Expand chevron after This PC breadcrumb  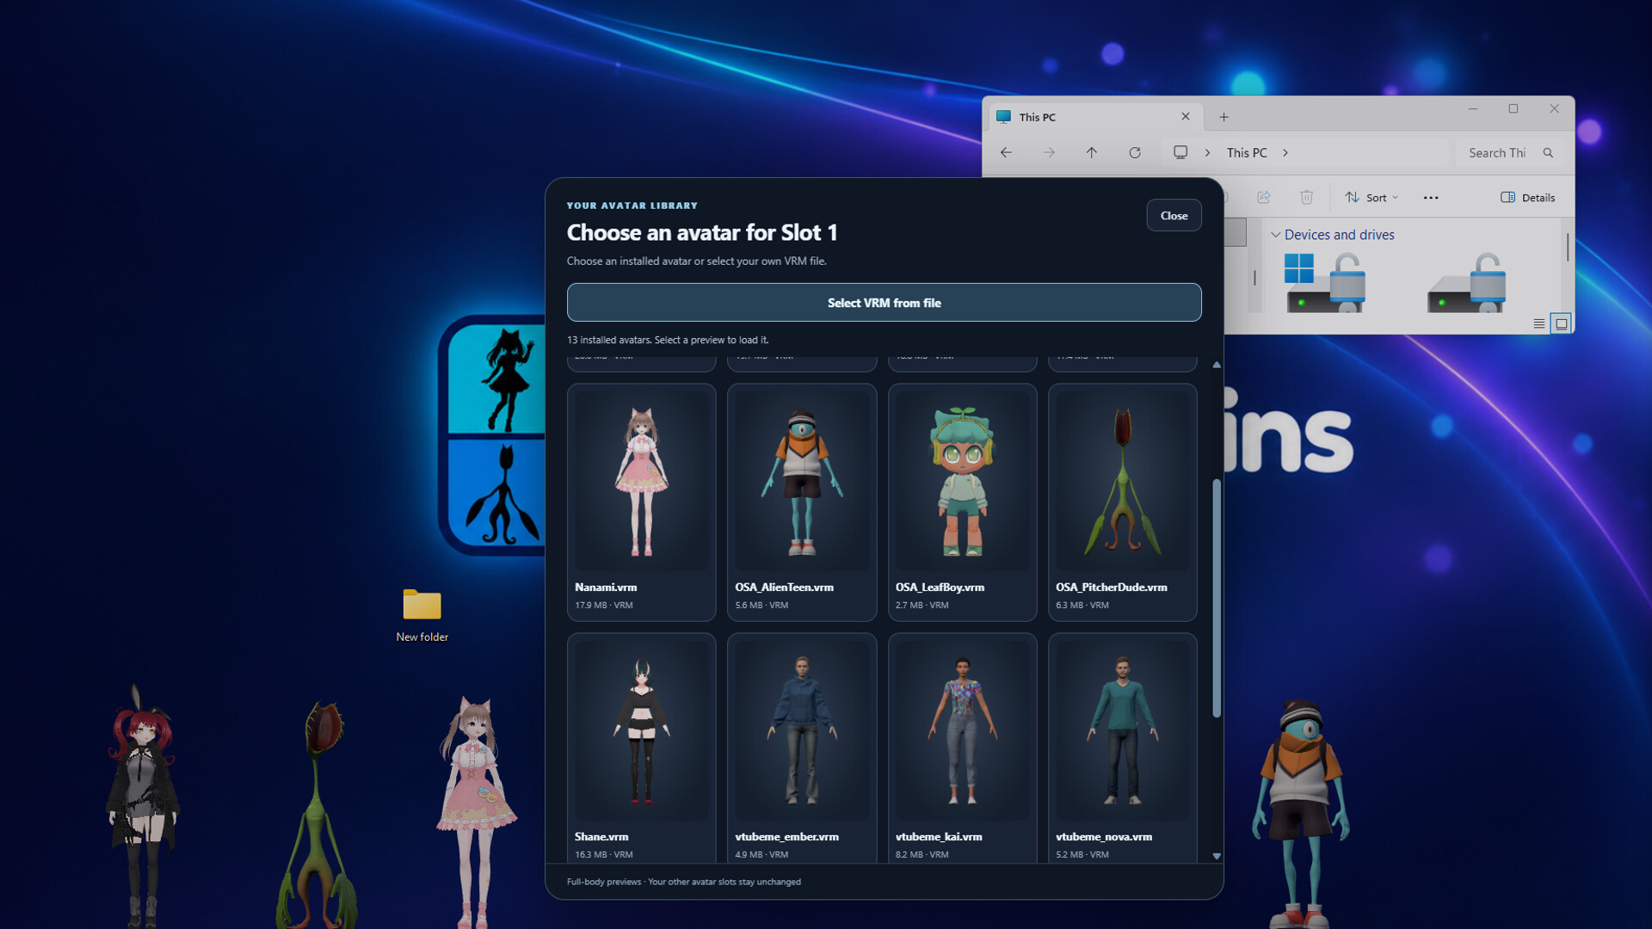tap(1285, 152)
